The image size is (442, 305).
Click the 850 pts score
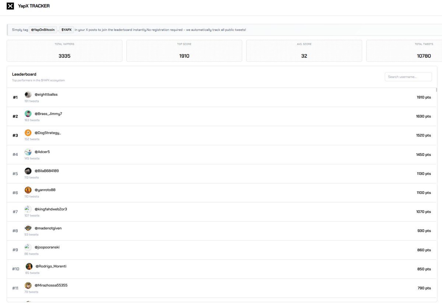click(424, 269)
